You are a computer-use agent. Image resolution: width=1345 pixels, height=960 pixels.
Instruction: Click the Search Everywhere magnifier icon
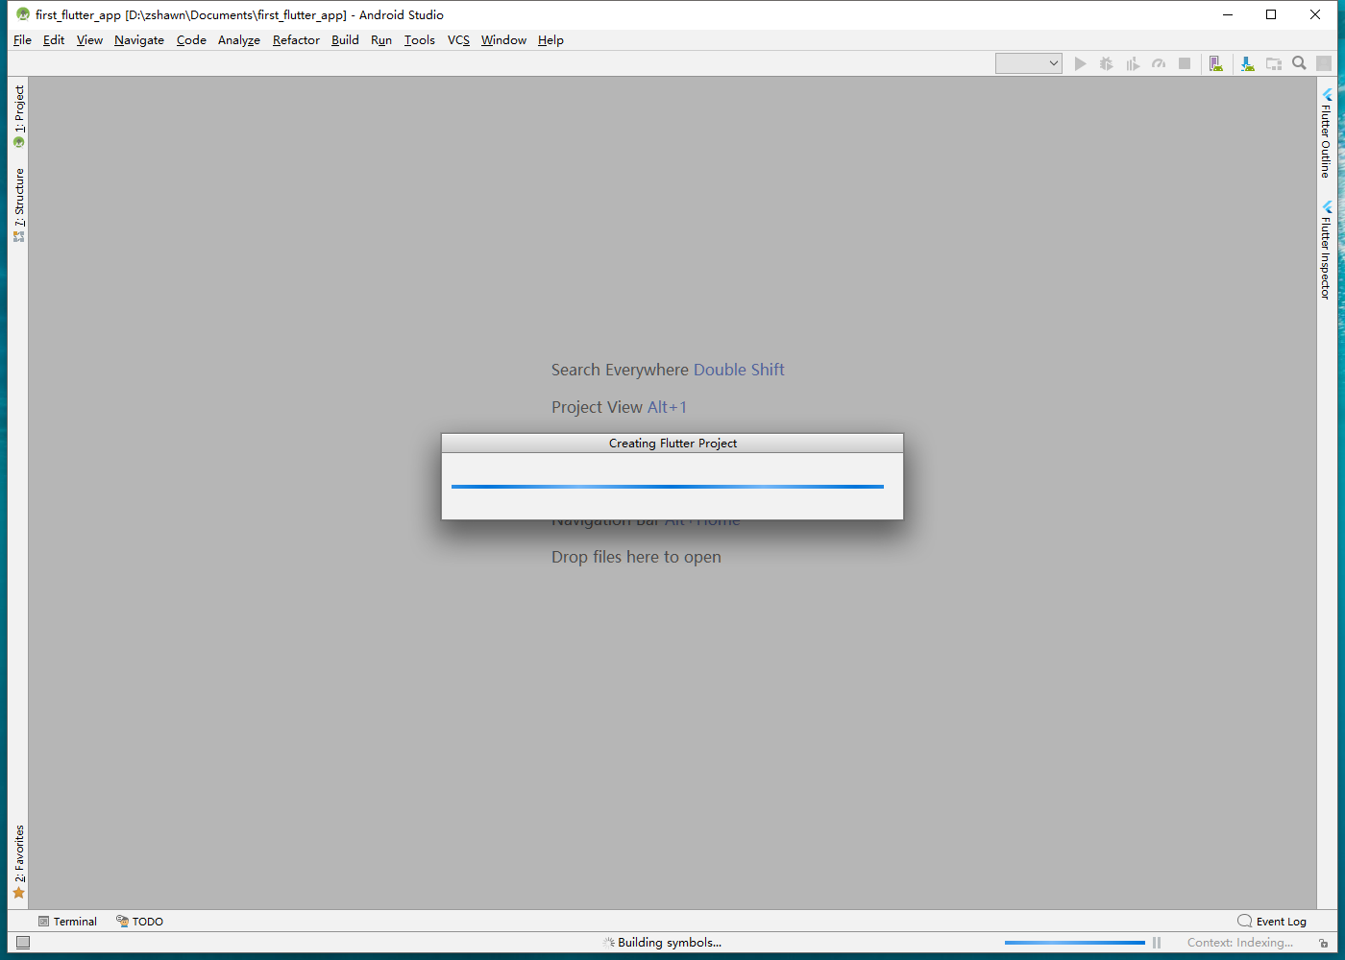tap(1299, 63)
